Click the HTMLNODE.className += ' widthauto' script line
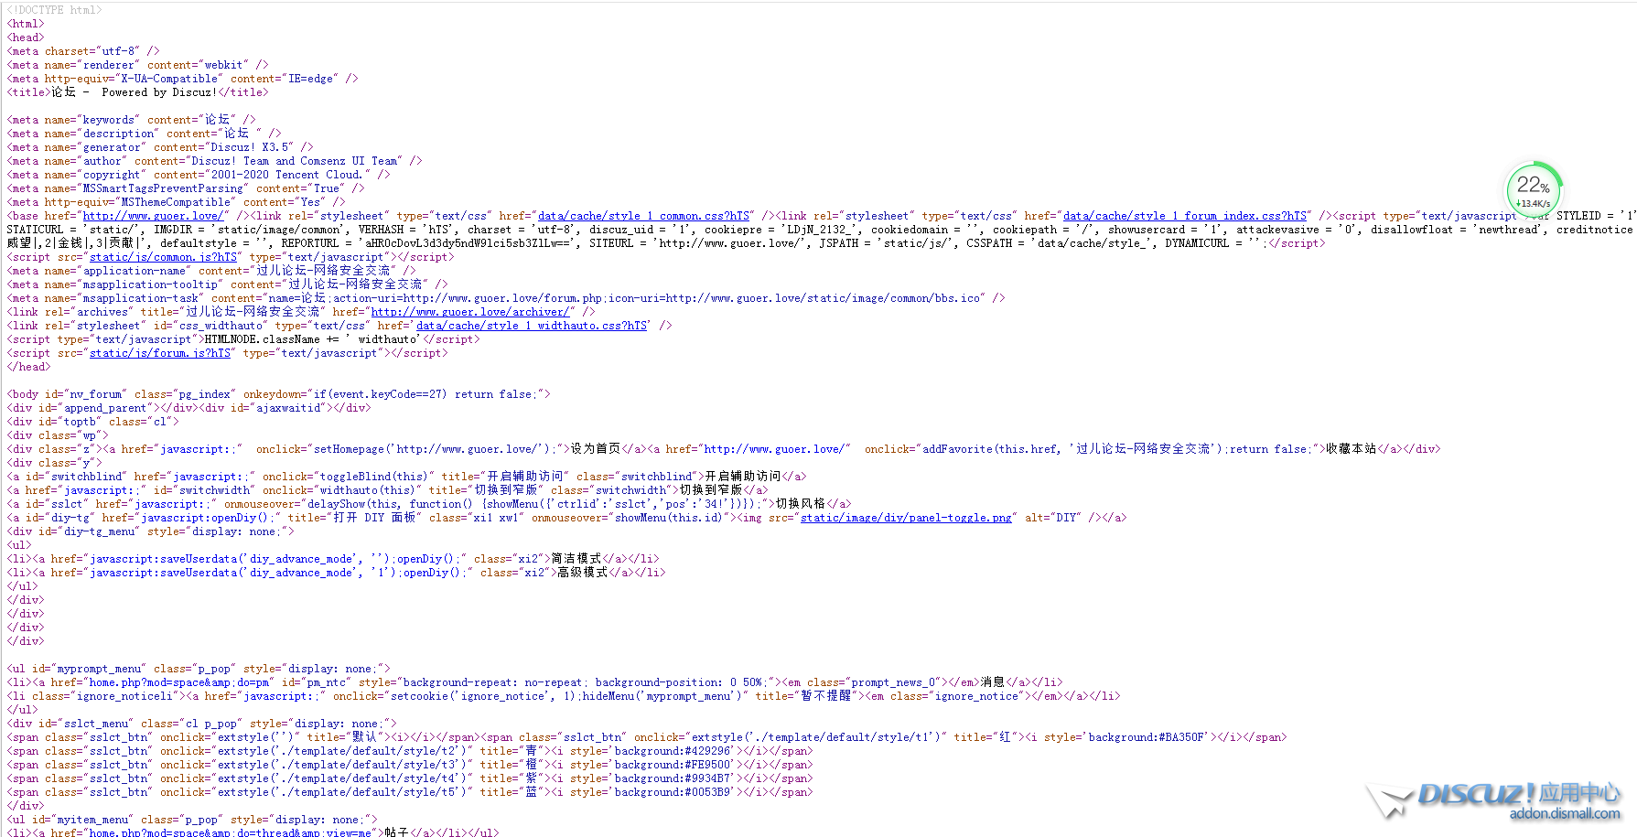The height and width of the screenshot is (837, 1637). coord(243,339)
